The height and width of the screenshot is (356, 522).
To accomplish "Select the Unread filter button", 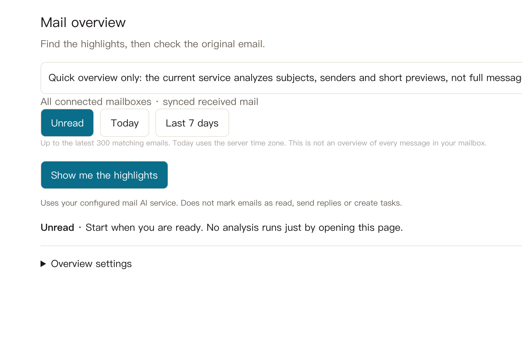I will [67, 123].
